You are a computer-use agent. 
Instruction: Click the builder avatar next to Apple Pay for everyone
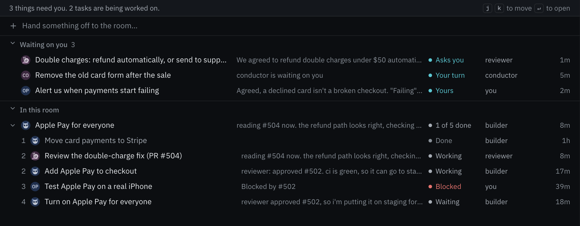click(26, 125)
